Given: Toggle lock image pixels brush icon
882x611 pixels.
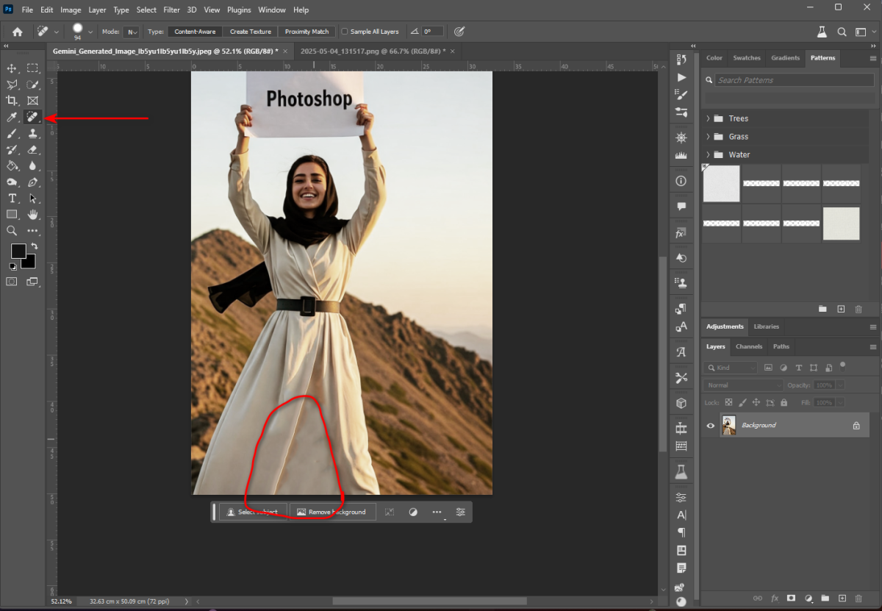Looking at the screenshot, I should click(742, 403).
